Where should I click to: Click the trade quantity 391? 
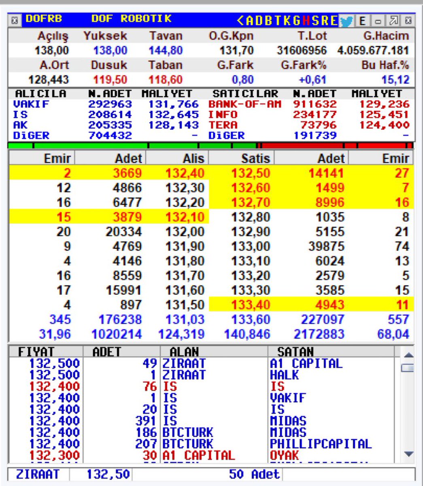[146, 421]
